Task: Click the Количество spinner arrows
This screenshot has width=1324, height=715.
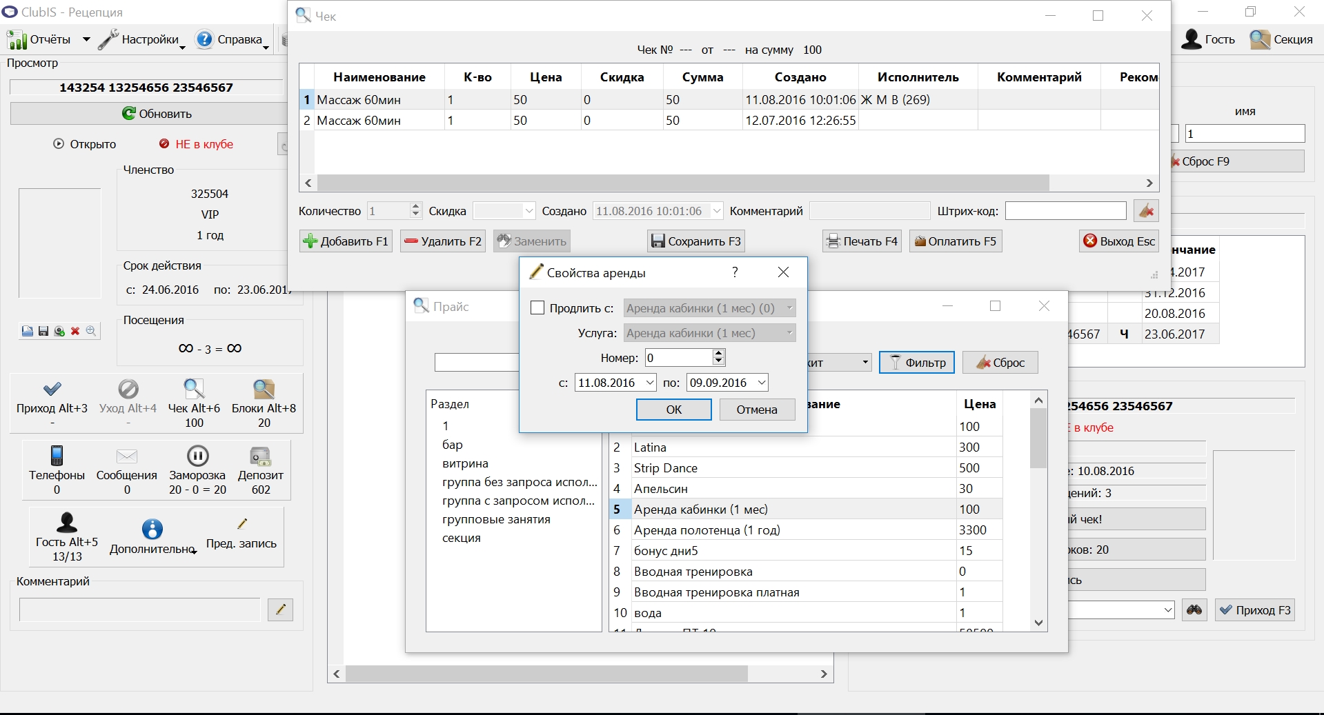Action: [415, 211]
